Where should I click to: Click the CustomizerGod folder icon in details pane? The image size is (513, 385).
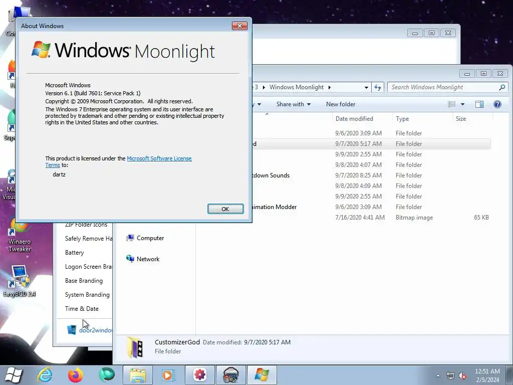135,347
